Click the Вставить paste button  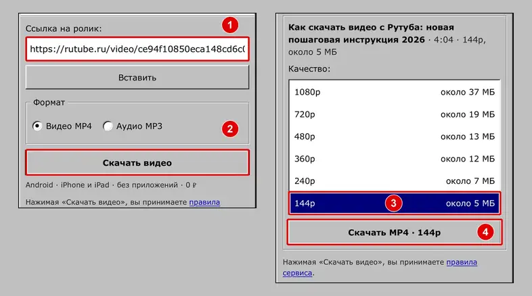pos(137,78)
